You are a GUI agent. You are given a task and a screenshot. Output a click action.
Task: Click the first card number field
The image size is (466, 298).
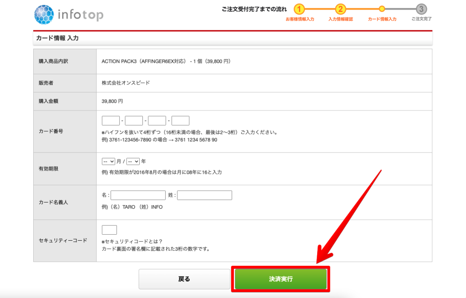click(111, 121)
